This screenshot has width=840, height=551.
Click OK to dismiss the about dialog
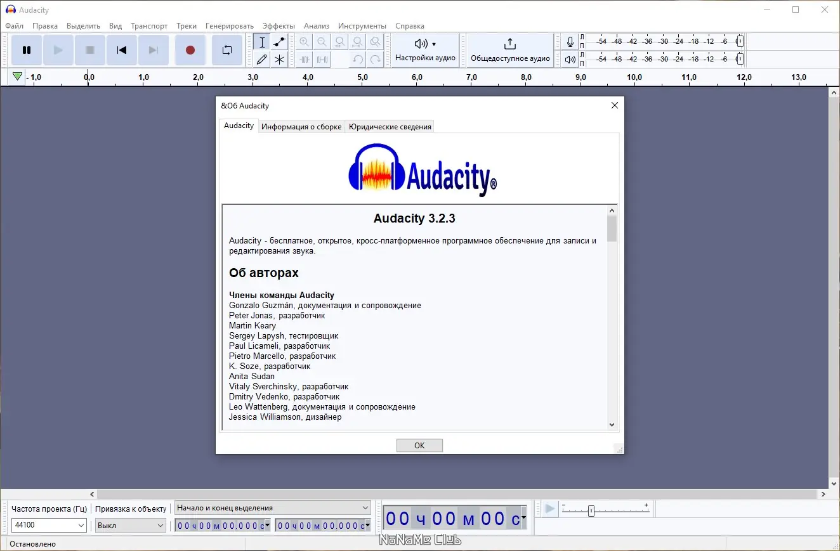coord(419,445)
